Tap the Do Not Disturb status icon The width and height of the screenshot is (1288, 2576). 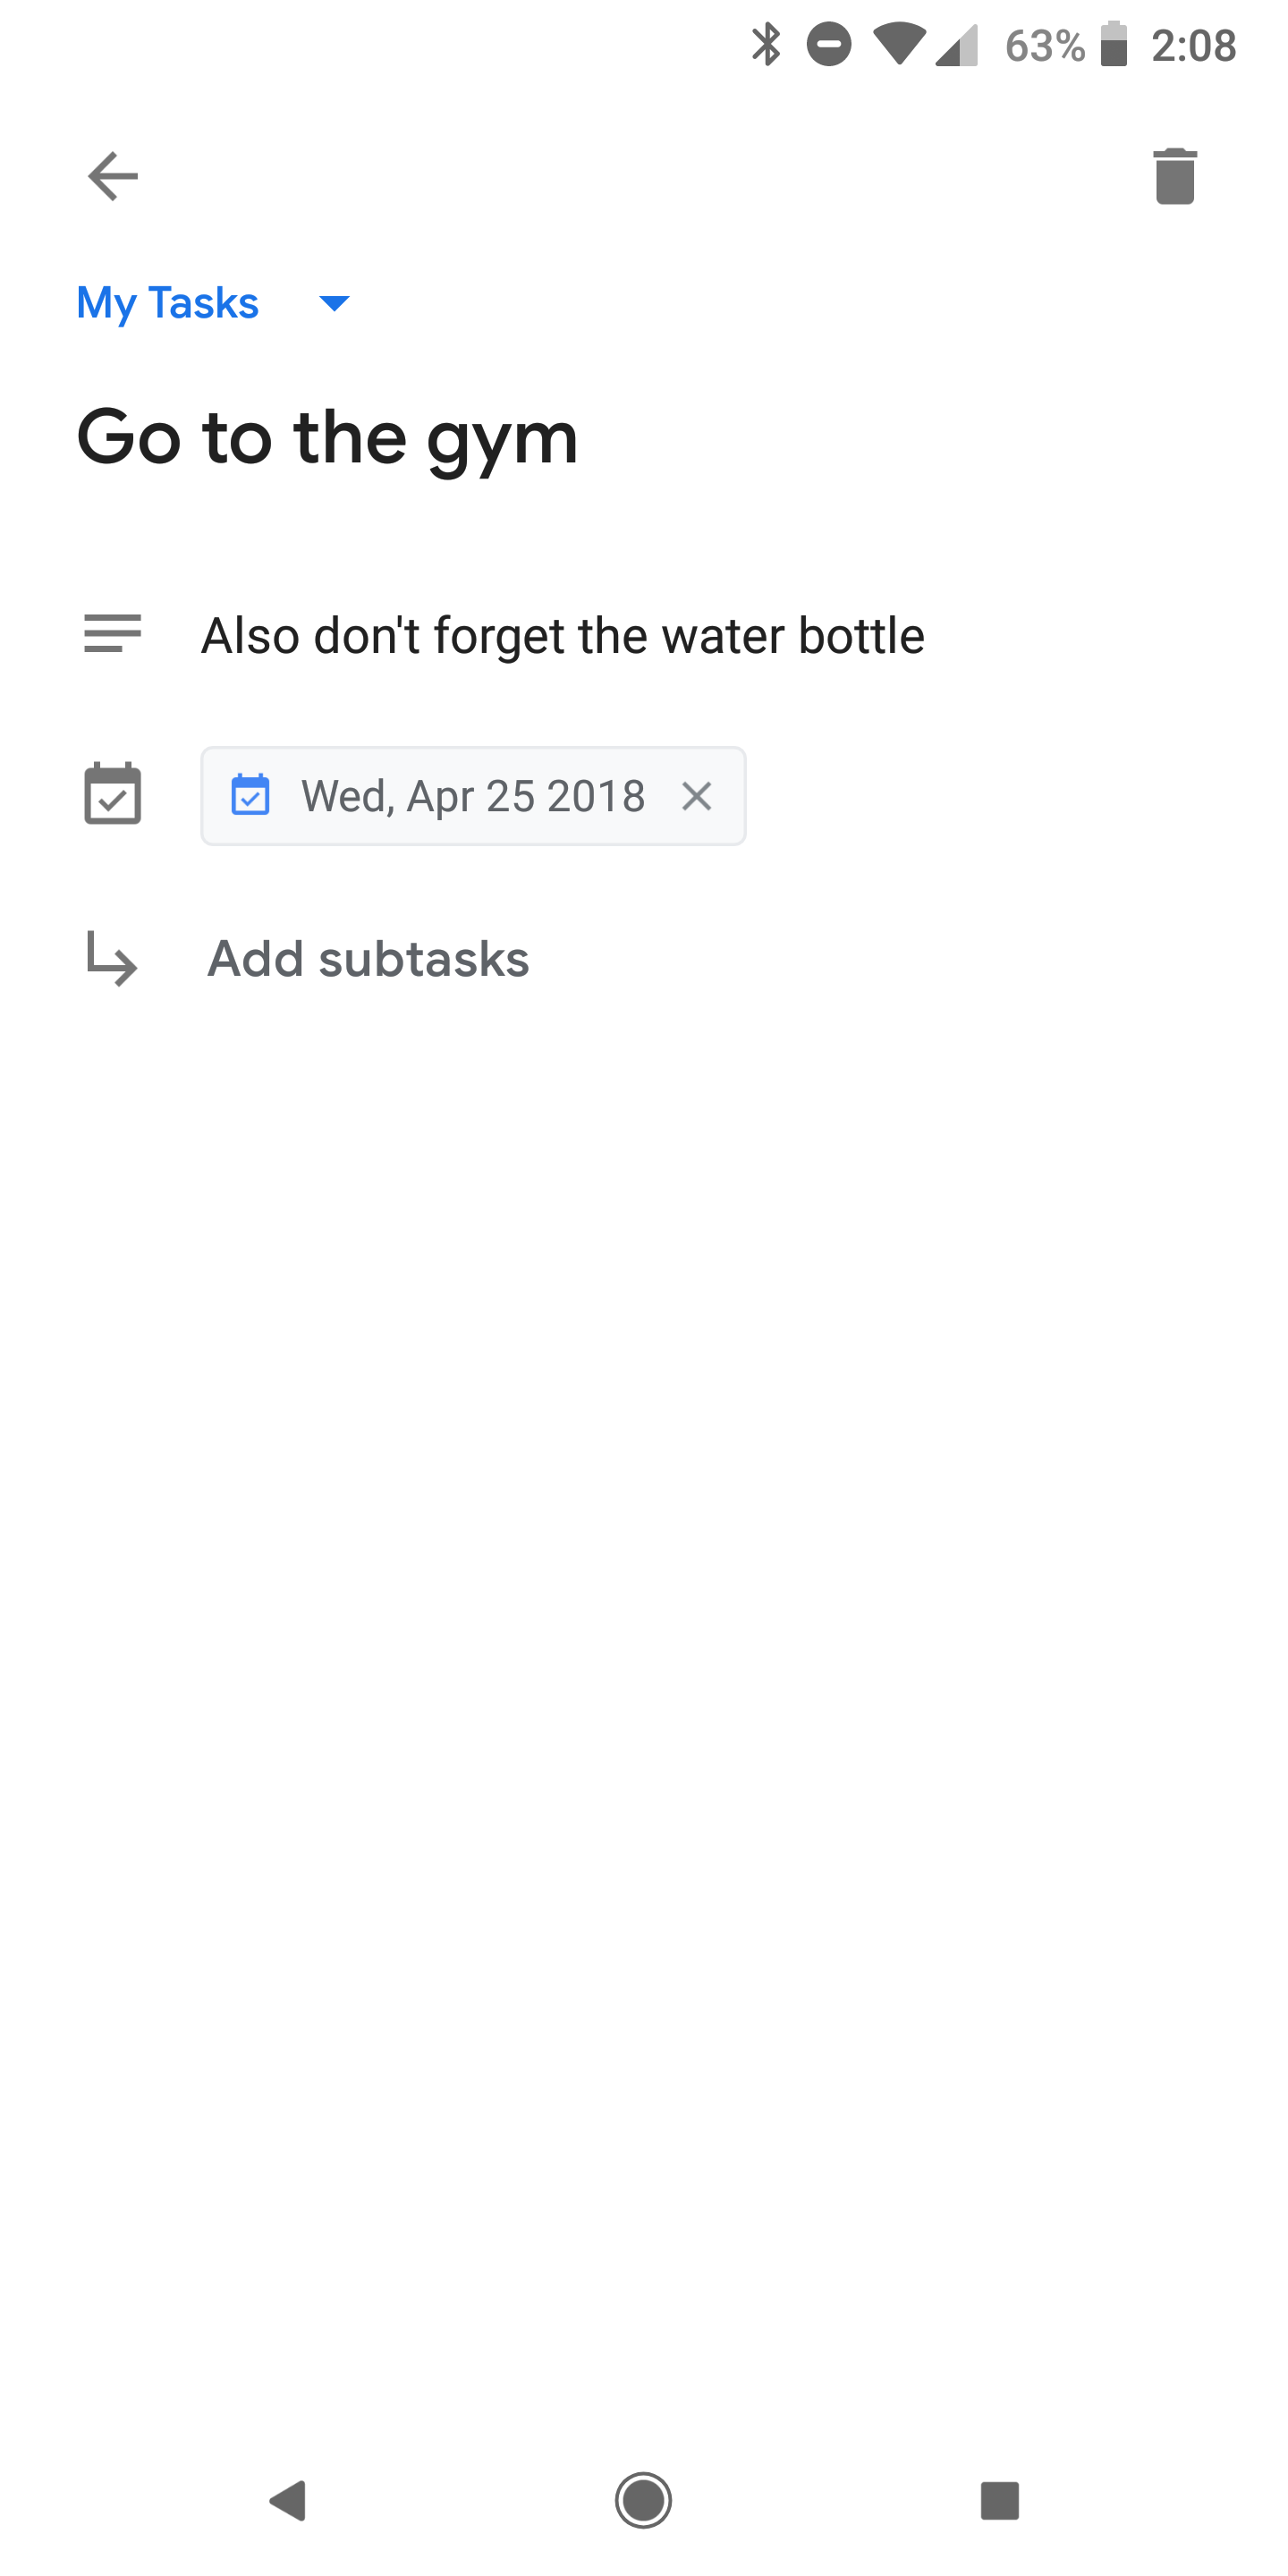[828, 44]
